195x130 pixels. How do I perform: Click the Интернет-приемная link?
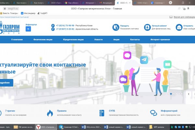159,39
